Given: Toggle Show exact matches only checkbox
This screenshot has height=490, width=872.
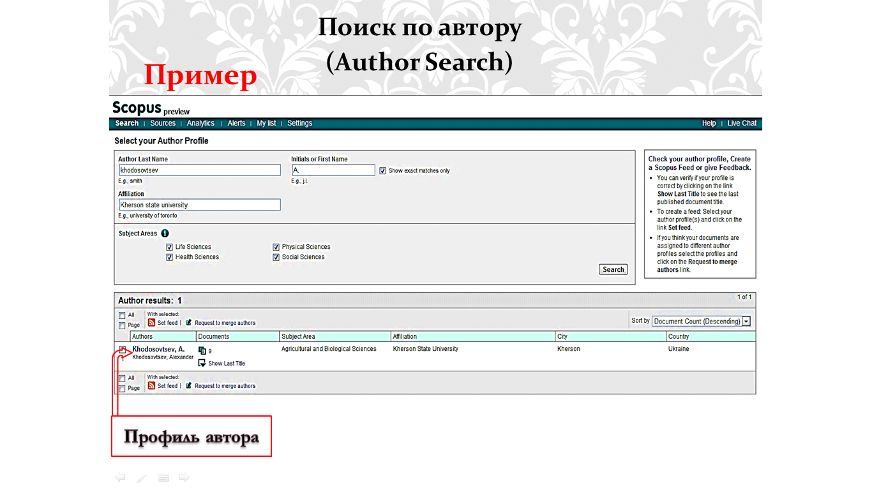Looking at the screenshot, I should coord(383,170).
